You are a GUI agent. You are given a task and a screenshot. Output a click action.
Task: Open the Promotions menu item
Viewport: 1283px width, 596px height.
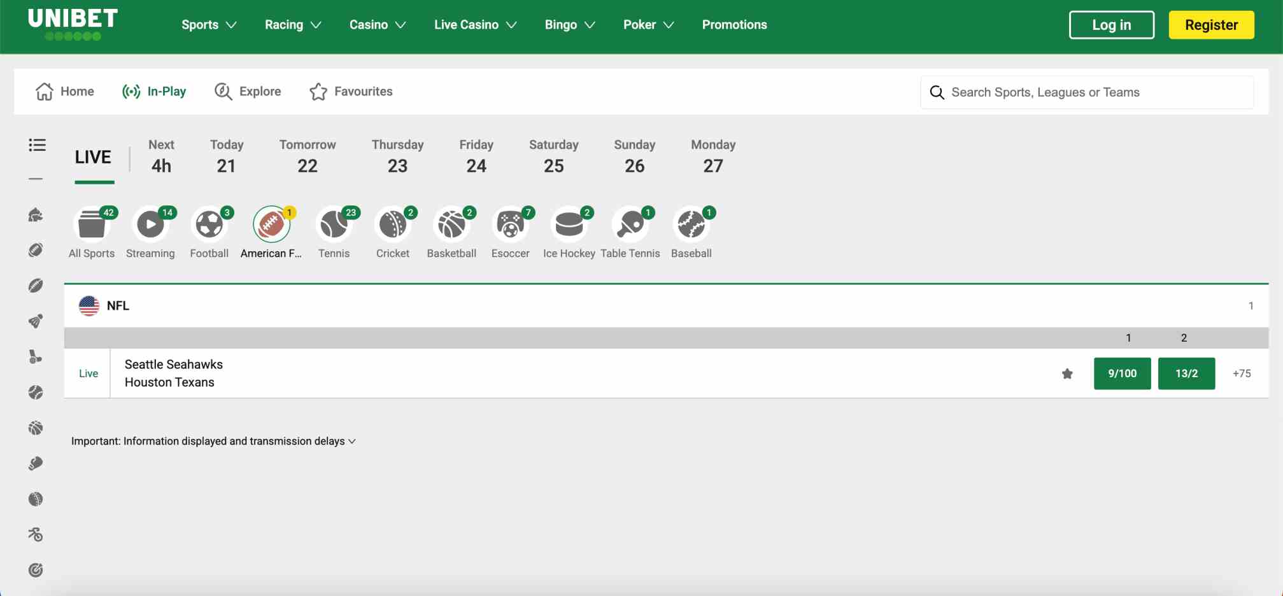click(x=734, y=25)
